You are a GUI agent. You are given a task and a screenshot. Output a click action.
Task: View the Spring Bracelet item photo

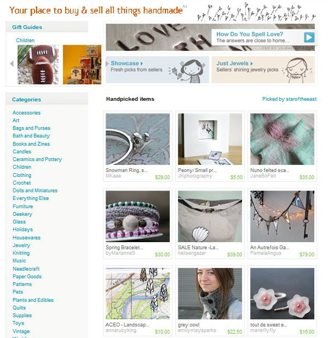(x=137, y=216)
